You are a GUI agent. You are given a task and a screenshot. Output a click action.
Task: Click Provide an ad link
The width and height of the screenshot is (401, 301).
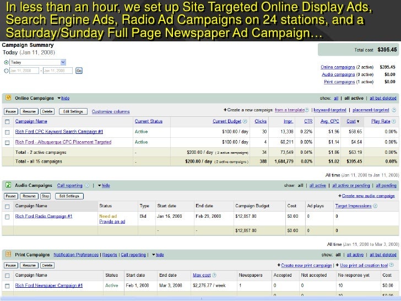pyautogui.click(x=112, y=222)
